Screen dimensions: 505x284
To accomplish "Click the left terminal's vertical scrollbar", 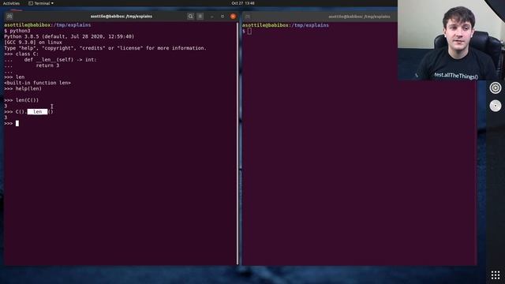I will pyautogui.click(x=238, y=144).
